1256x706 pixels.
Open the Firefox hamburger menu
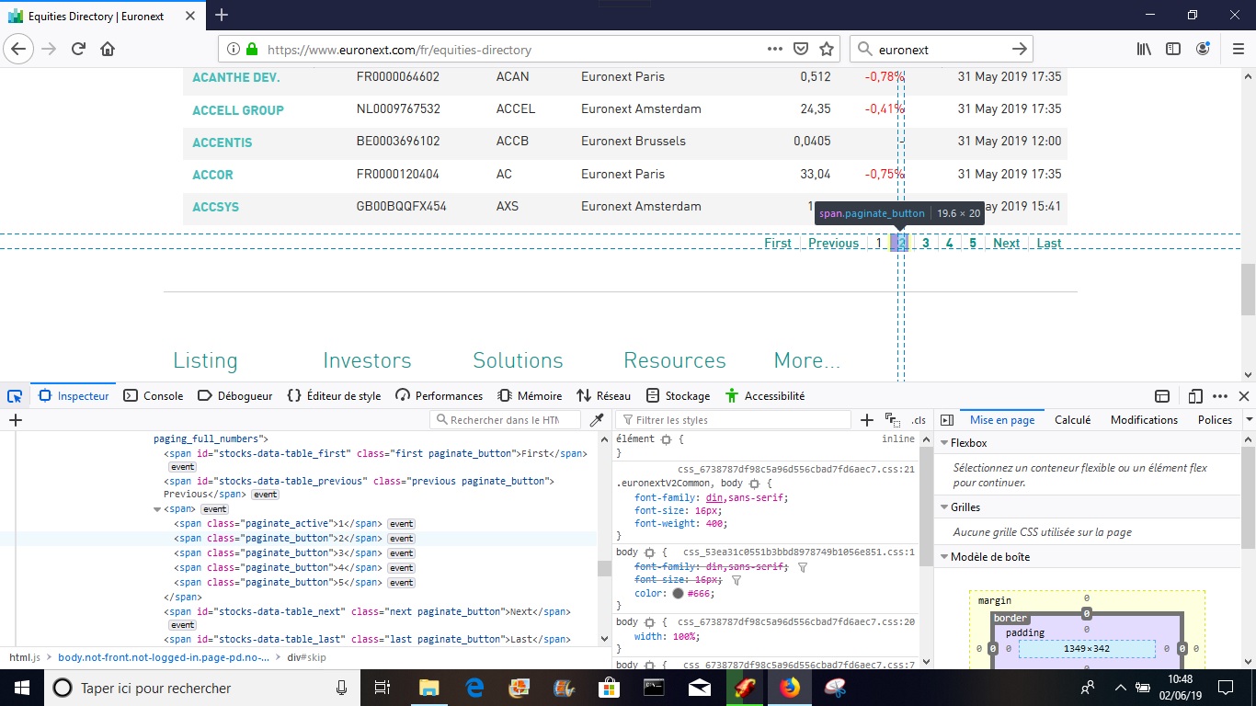pyautogui.click(x=1237, y=49)
